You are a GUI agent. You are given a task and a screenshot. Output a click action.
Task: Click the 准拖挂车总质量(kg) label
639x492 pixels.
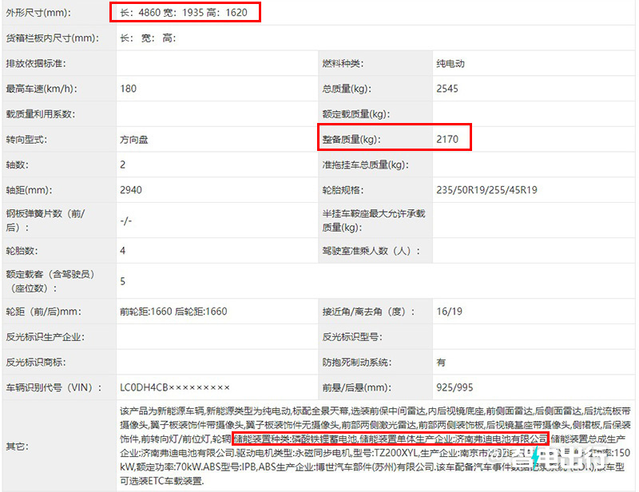(x=366, y=165)
